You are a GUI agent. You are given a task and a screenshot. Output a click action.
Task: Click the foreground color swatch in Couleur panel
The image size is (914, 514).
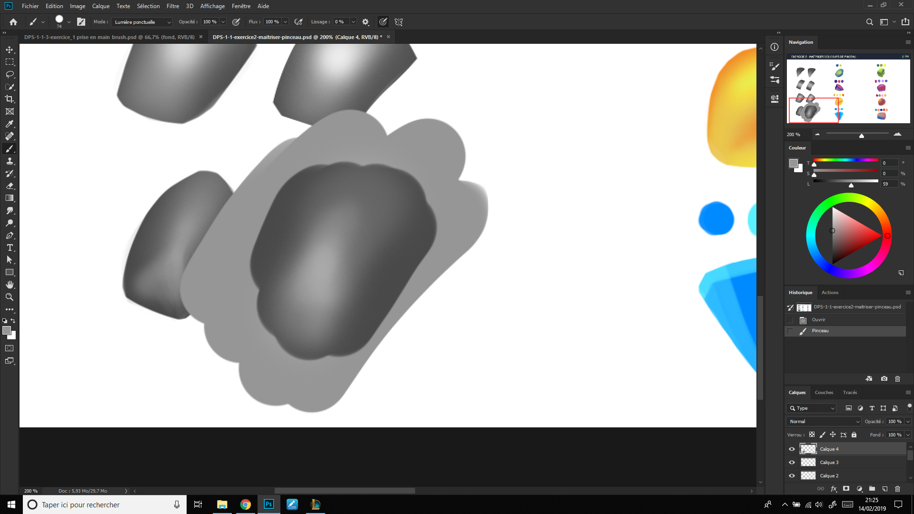793,163
